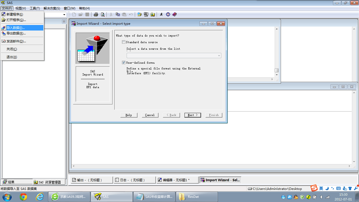Click the New document toolbar icon

74,14
